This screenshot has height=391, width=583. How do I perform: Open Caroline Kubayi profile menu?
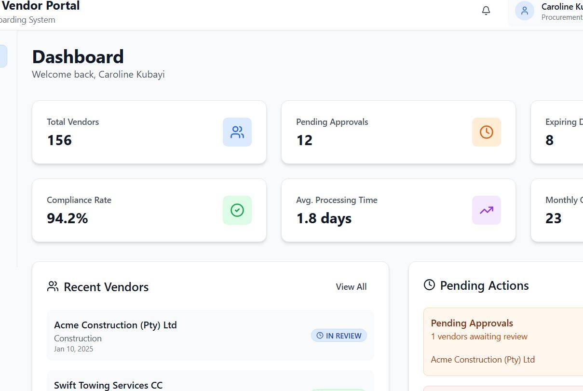coord(545,12)
